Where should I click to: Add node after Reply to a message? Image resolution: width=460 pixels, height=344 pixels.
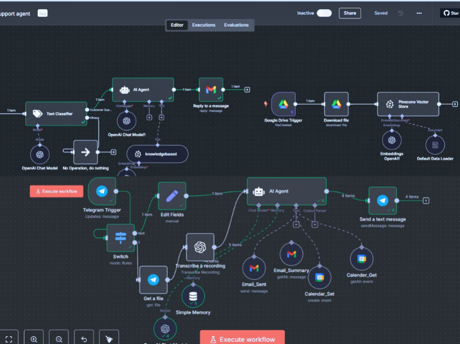pos(247,90)
